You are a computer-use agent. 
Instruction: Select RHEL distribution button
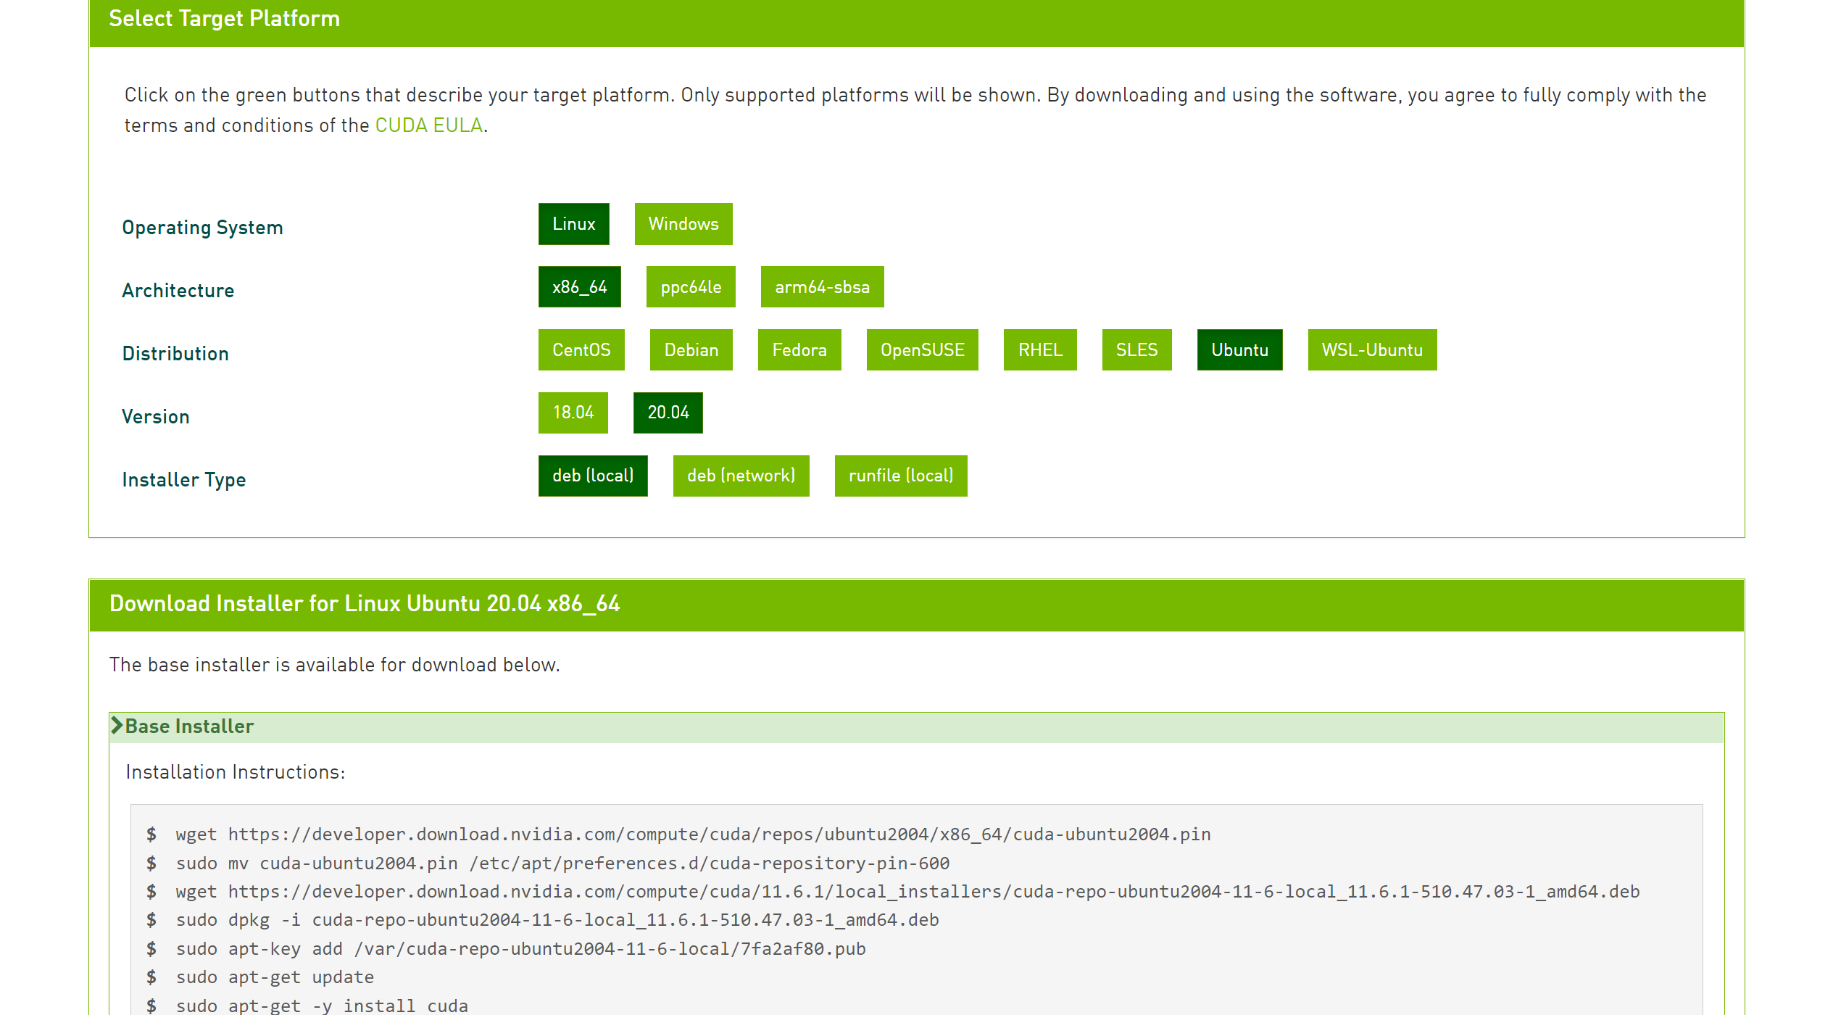(1040, 350)
